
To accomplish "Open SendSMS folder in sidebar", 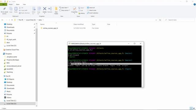I will pos(9,69).
